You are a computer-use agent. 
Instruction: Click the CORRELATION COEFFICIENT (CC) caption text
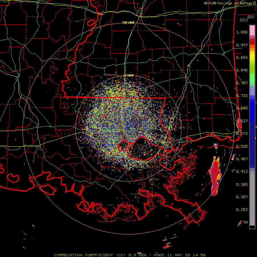pos(90,255)
